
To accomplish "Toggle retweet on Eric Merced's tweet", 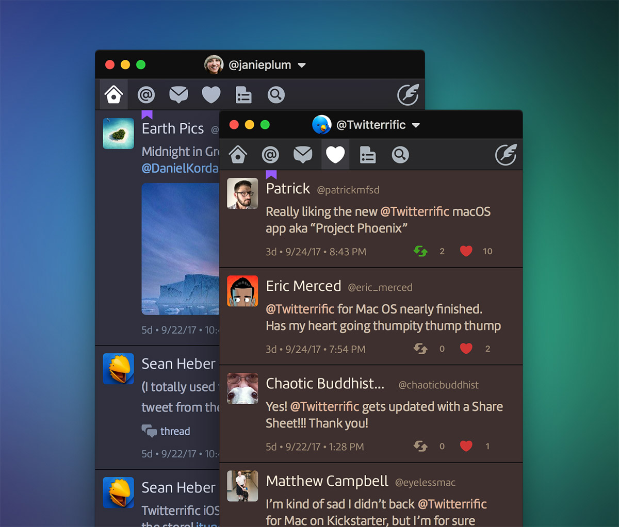I will (420, 349).
